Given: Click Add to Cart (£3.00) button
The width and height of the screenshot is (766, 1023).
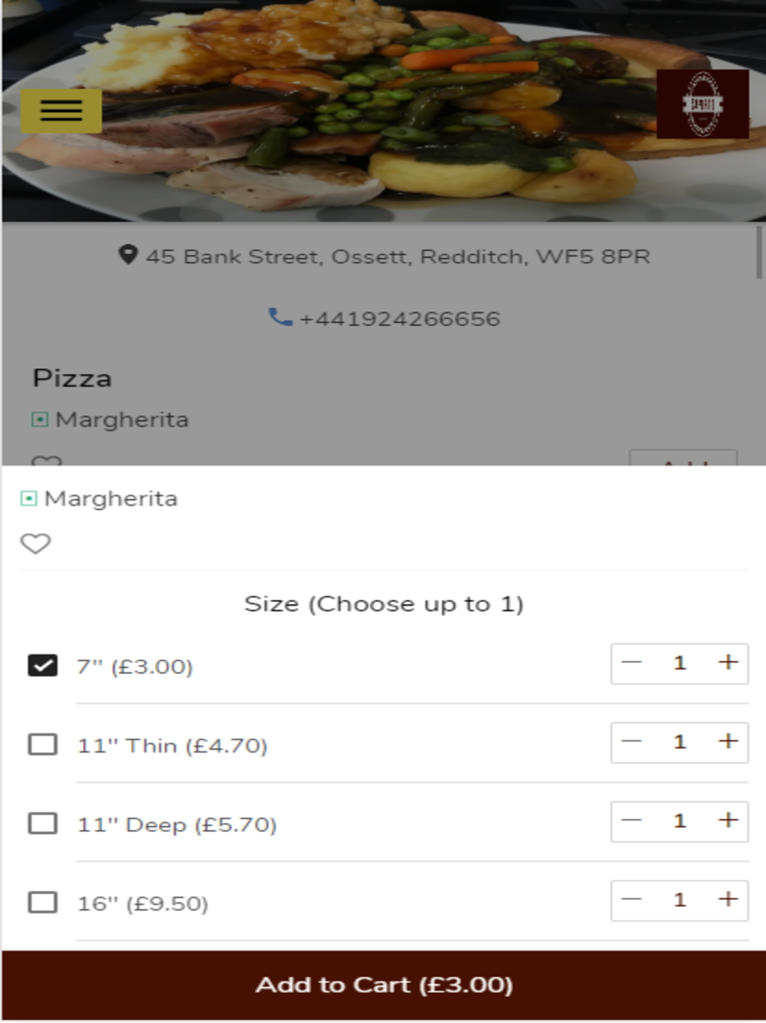Looking at the screenshot, I should coord(383,985).
